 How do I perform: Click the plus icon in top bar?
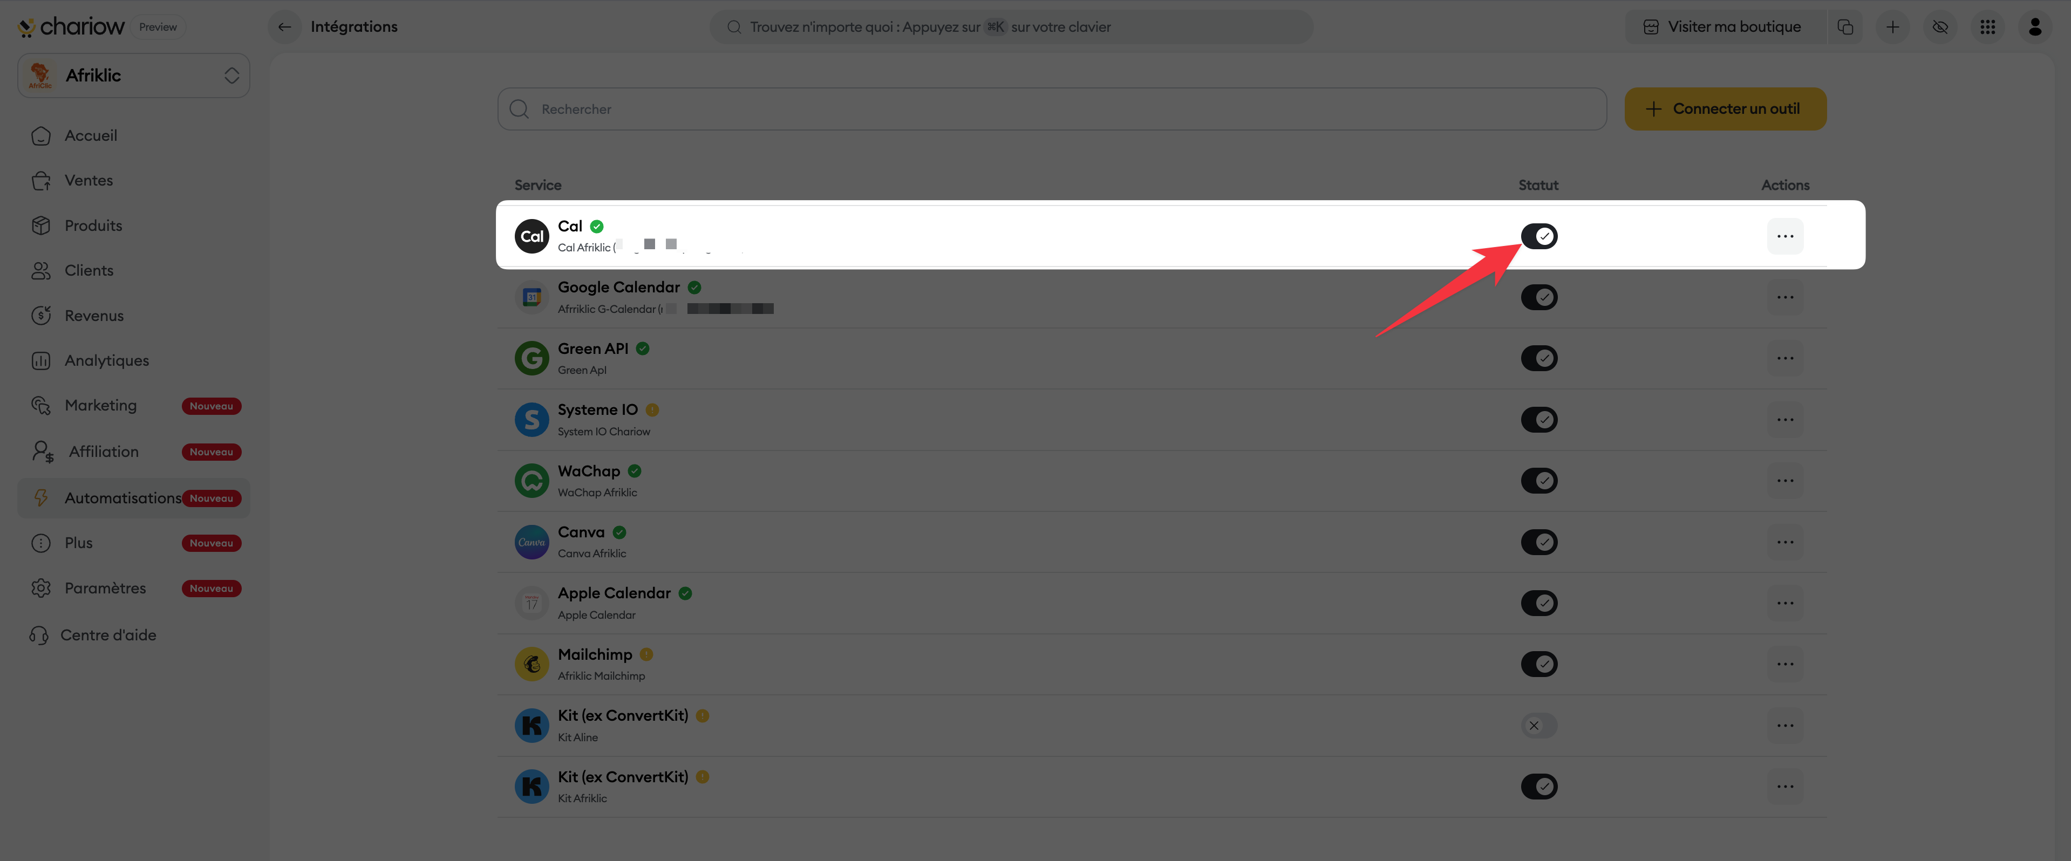point(1892,26)
